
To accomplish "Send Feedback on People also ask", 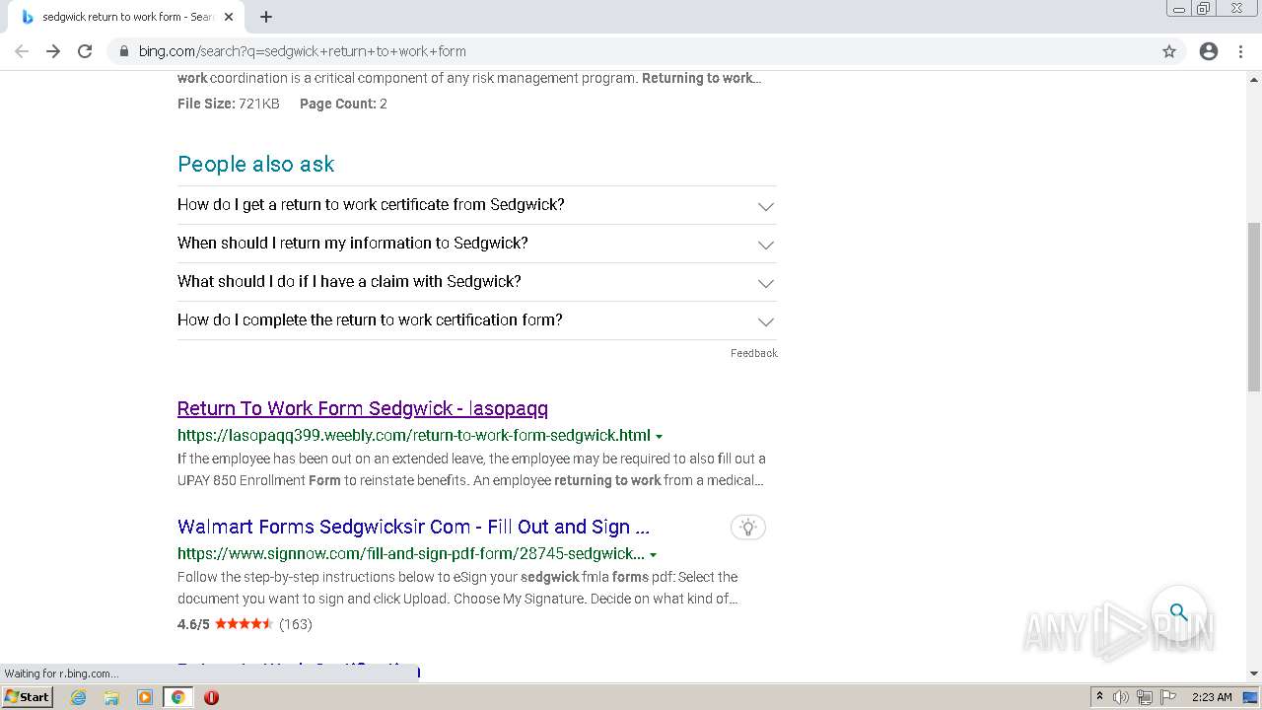I will coord(753,353).
